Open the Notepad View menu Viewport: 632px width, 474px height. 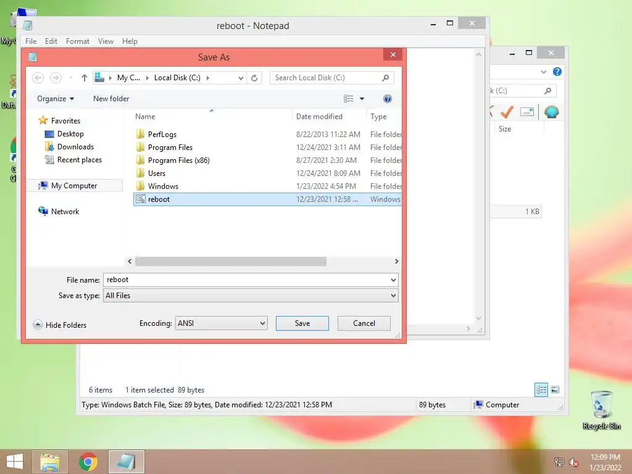point(106,41)
